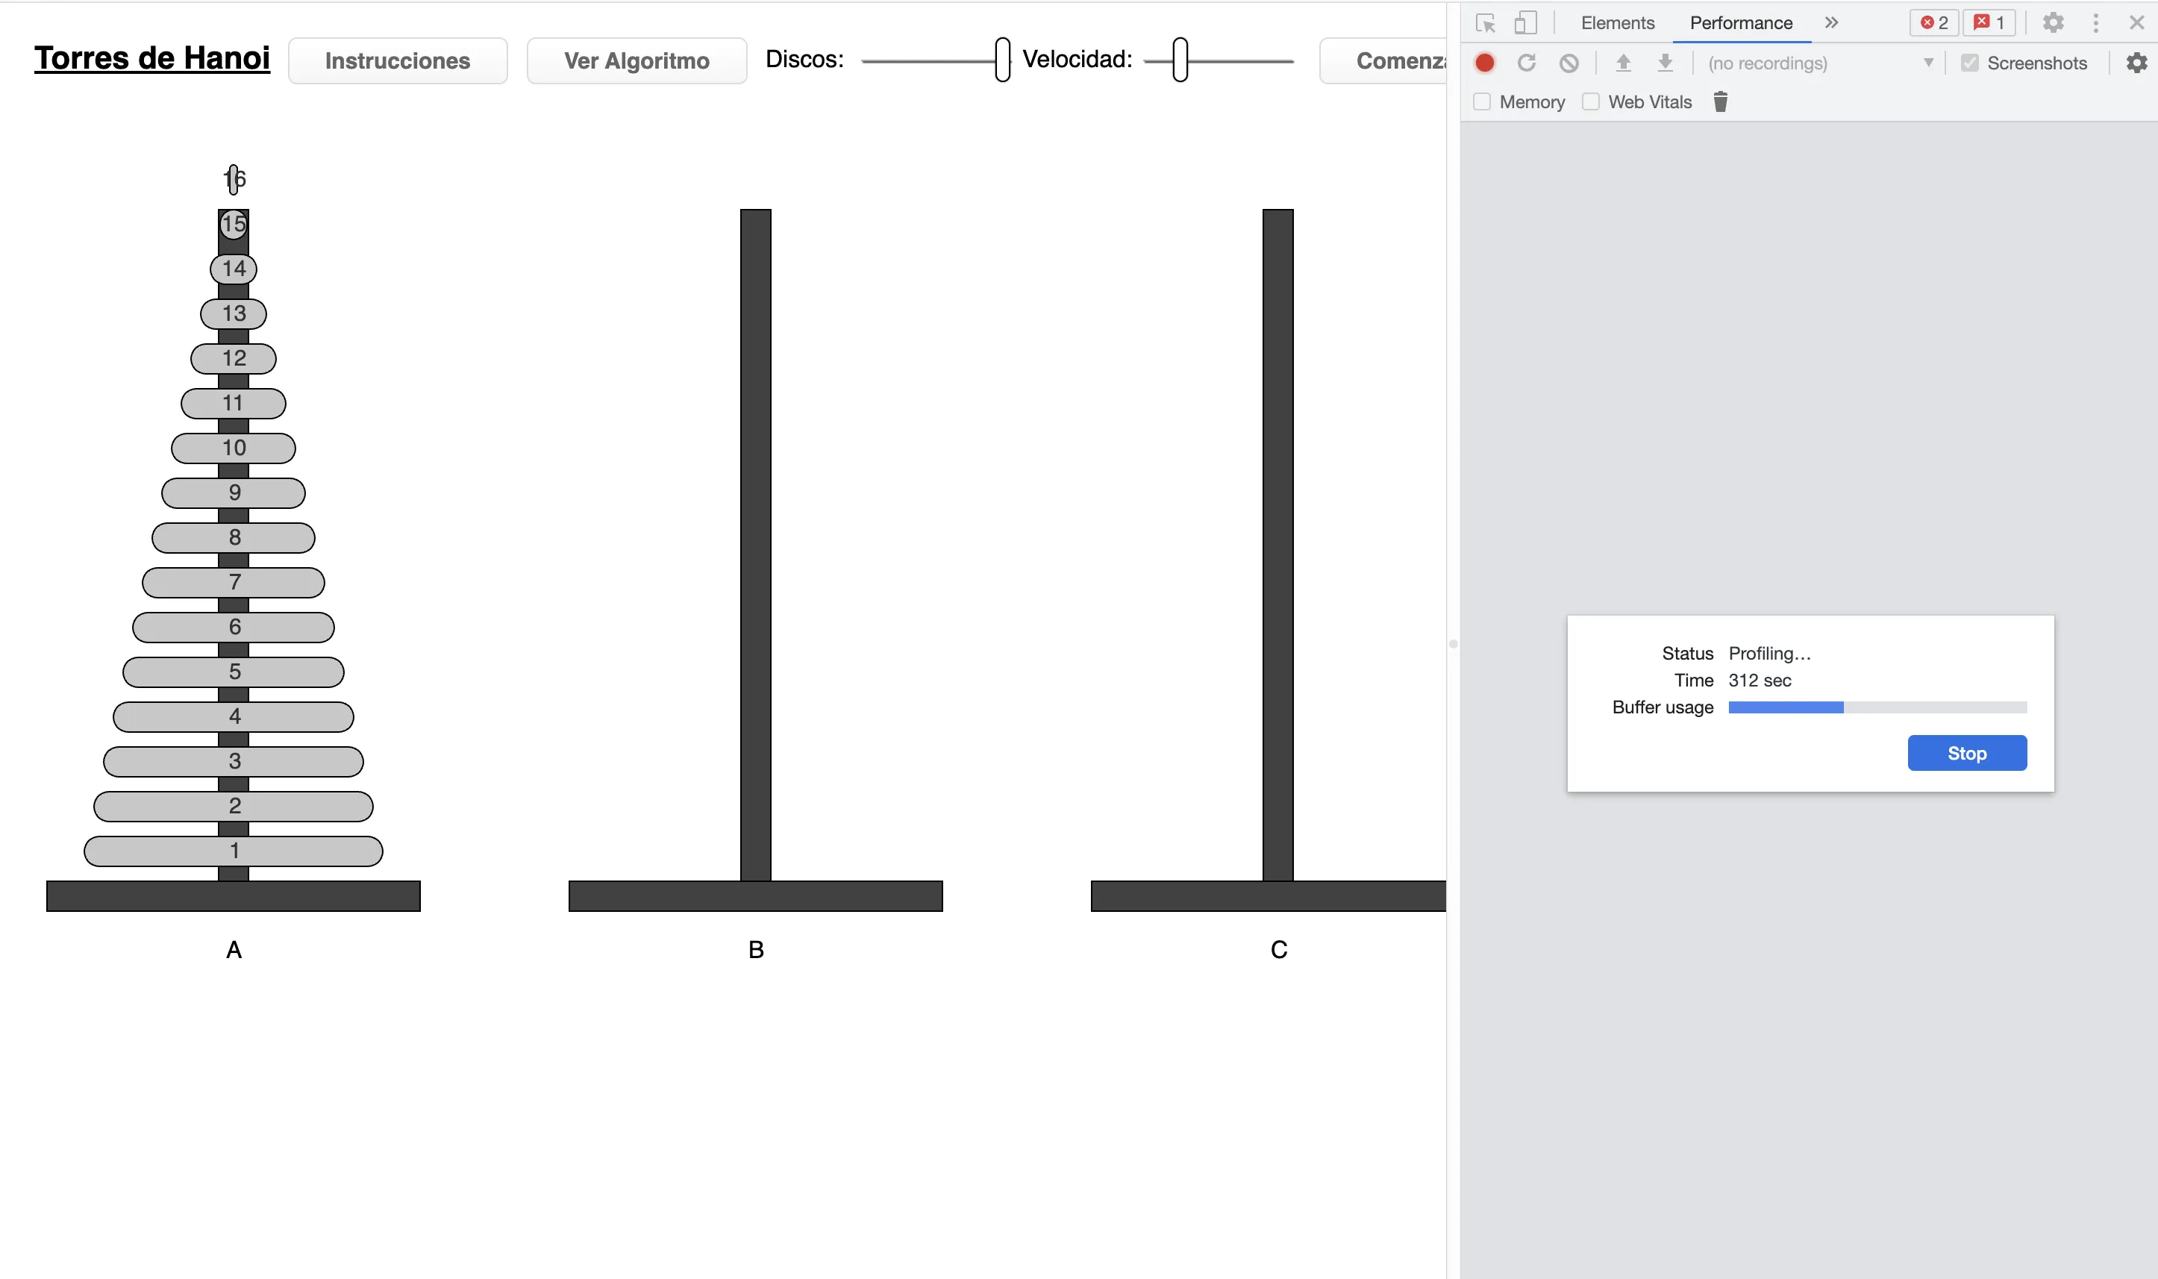Screen dimensions: 2158x1279
Task: Open the Instrucciones dialog
Action: point(397,60)
